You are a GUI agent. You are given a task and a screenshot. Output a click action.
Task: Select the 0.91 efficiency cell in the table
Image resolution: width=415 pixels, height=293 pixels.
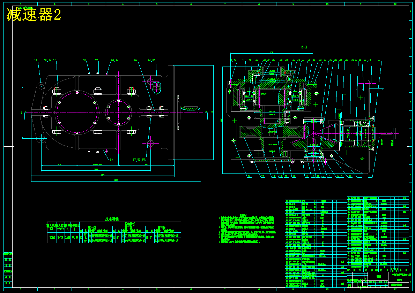click(x=67, y=238)
